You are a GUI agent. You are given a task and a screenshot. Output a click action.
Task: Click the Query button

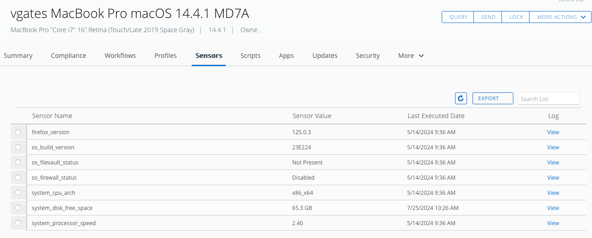[x=458, y=17]
